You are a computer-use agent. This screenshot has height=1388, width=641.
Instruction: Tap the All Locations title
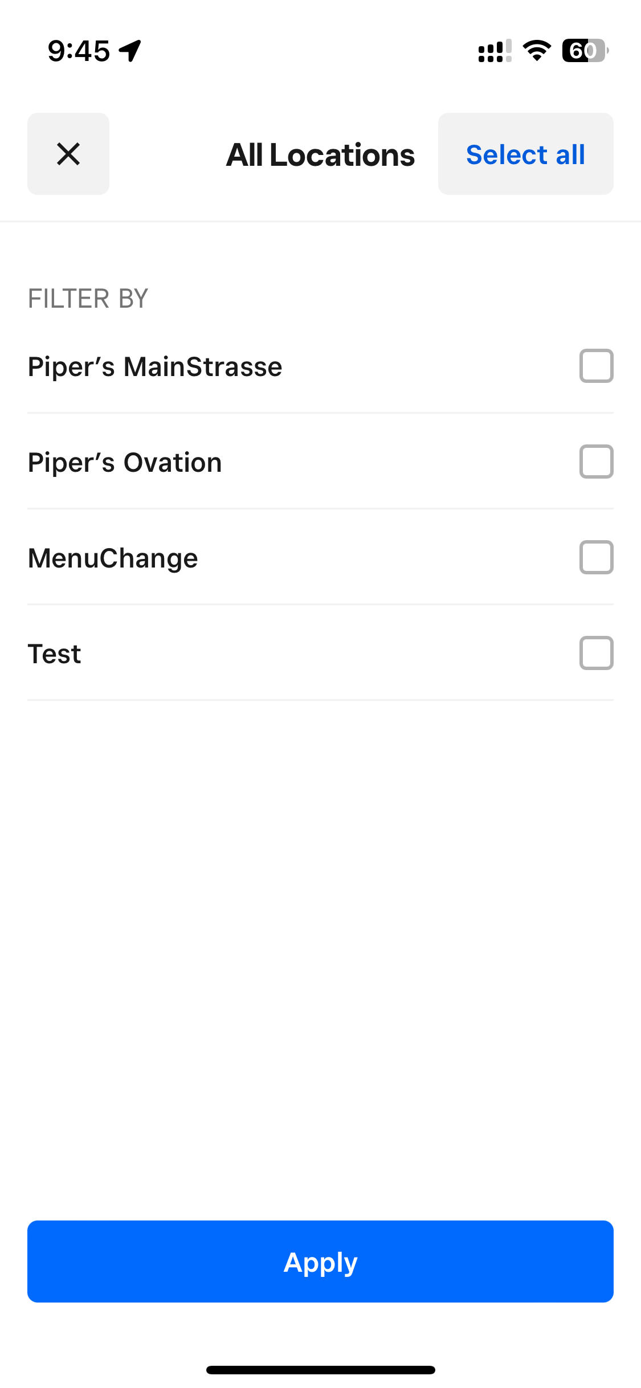point(320,155)
